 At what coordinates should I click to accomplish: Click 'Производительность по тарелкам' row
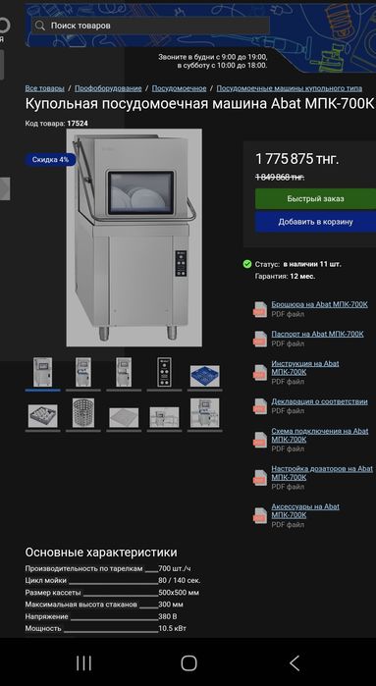point(108,569)
